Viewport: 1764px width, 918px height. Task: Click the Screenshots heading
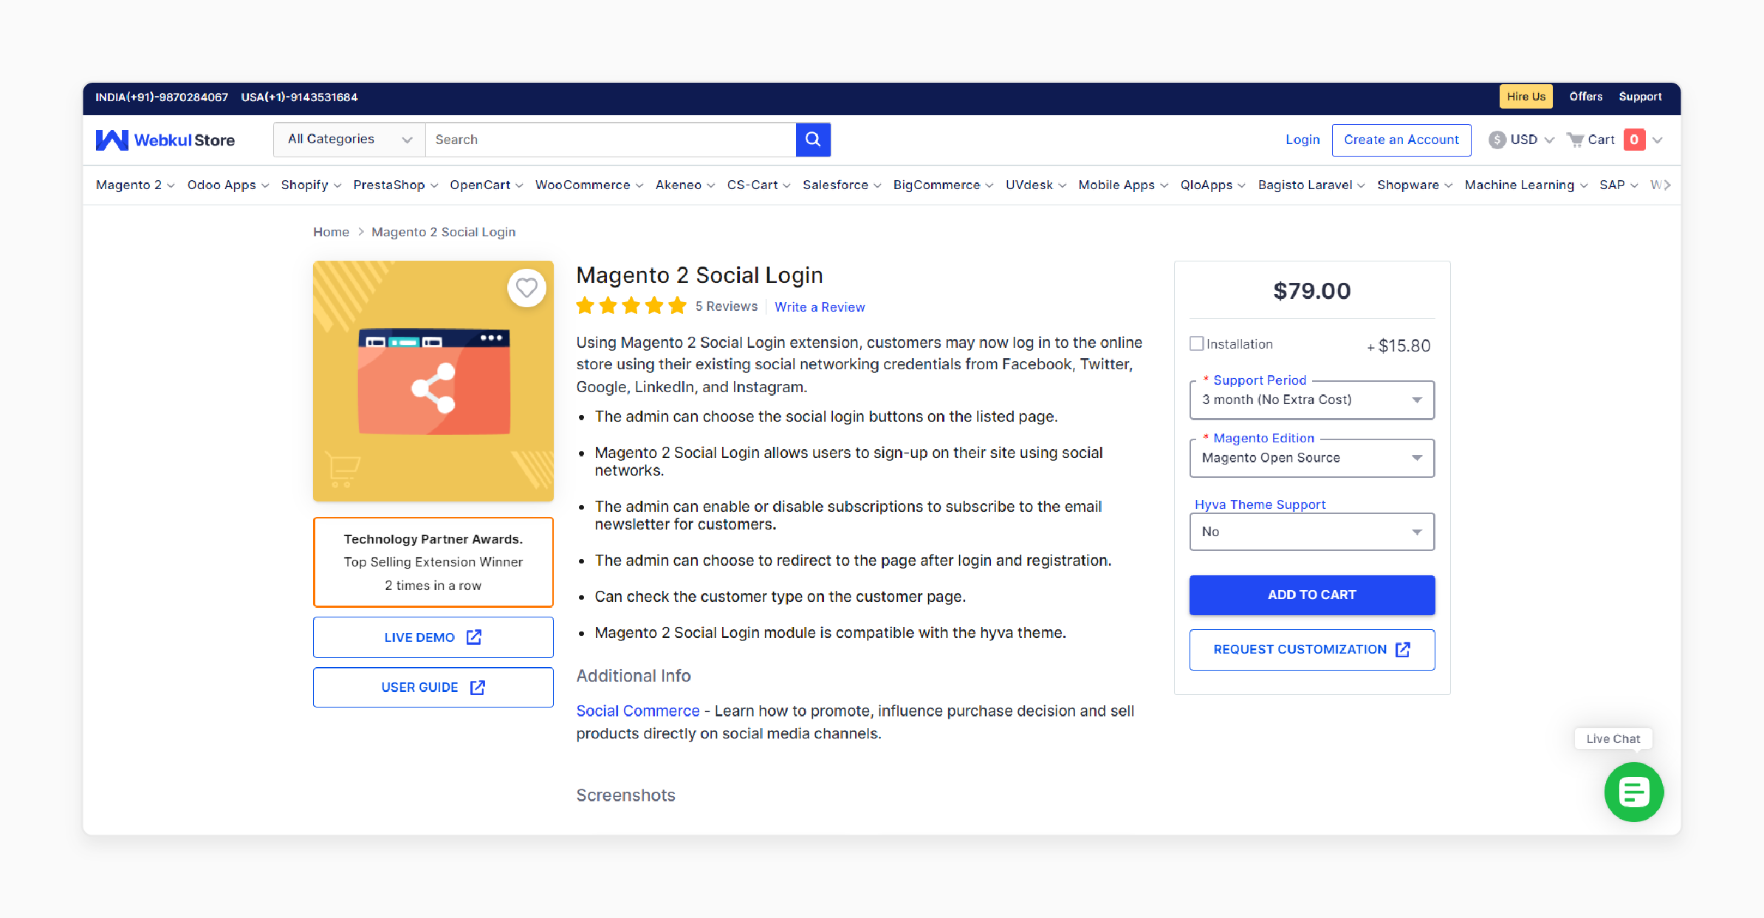tap(625, 795)
